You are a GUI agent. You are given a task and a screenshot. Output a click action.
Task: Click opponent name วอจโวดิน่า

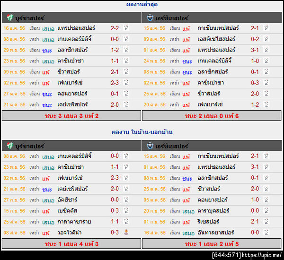click(70, 233)
